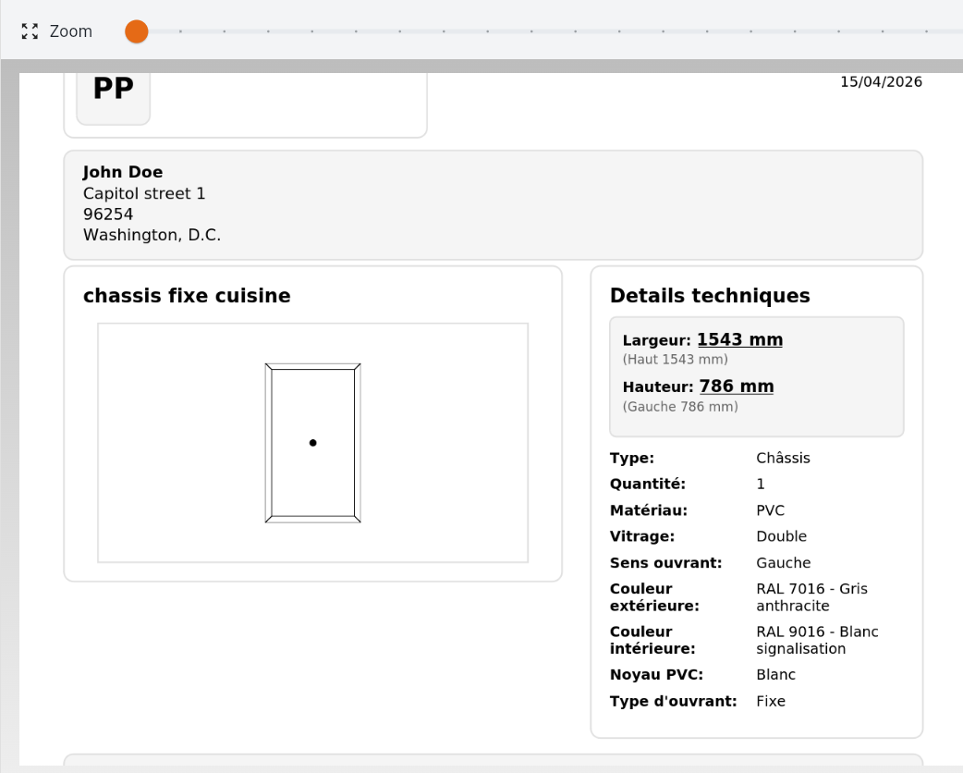Select the date 15/04/2026
This screenshot has height=773, width=963.
click(x=881, y=81)
